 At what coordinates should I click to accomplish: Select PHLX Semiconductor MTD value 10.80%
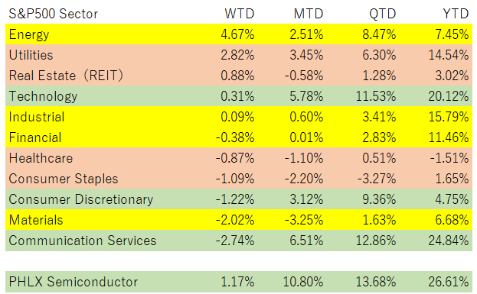303,283
